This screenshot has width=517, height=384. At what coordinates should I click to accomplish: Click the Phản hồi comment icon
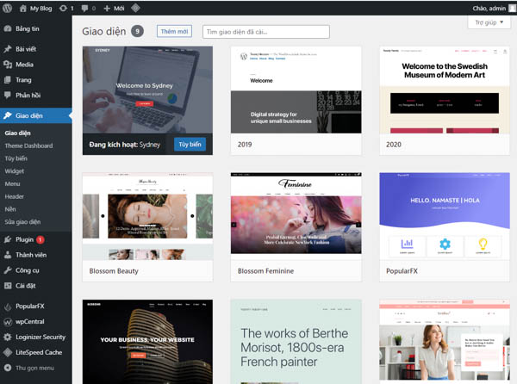[8, 96]
